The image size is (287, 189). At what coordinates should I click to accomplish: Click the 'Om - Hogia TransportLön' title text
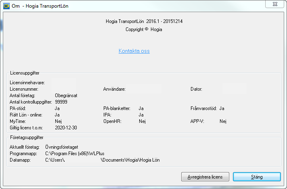click(40, 6)
